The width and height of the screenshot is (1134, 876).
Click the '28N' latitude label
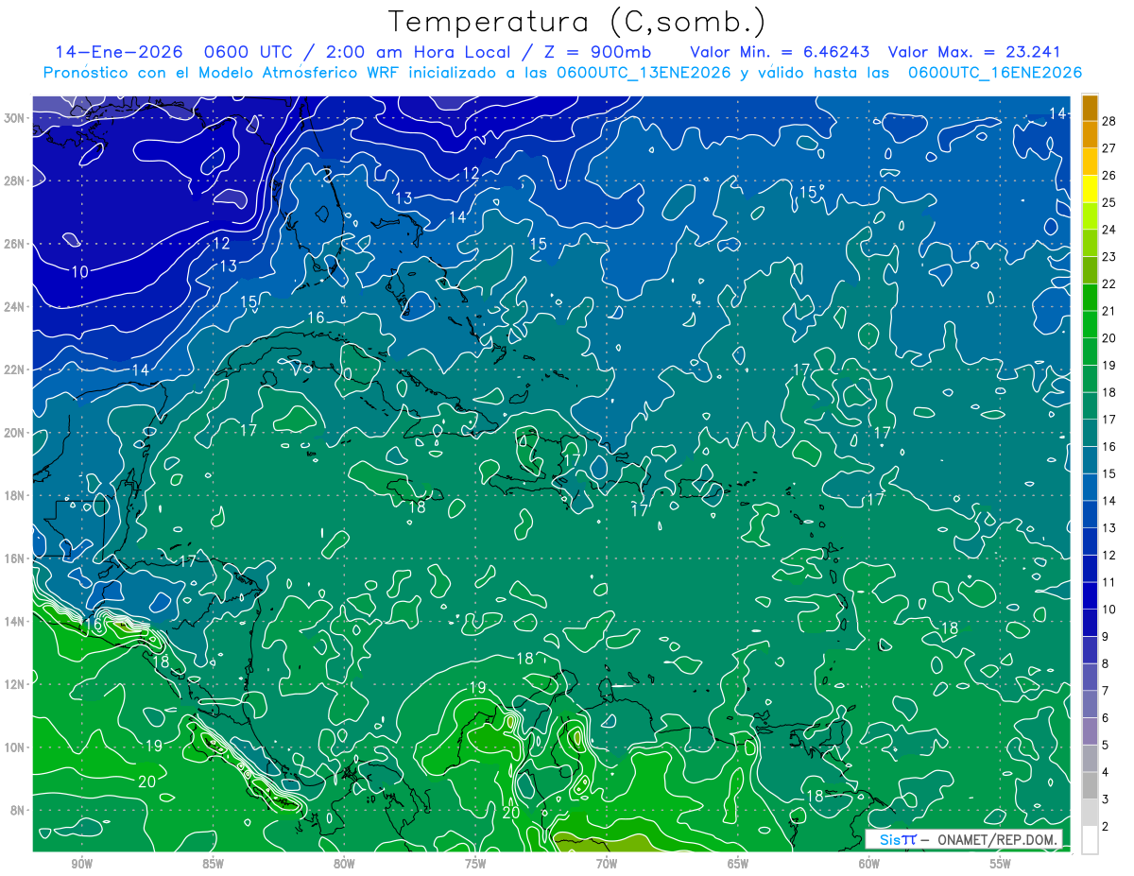pos(15,180)
